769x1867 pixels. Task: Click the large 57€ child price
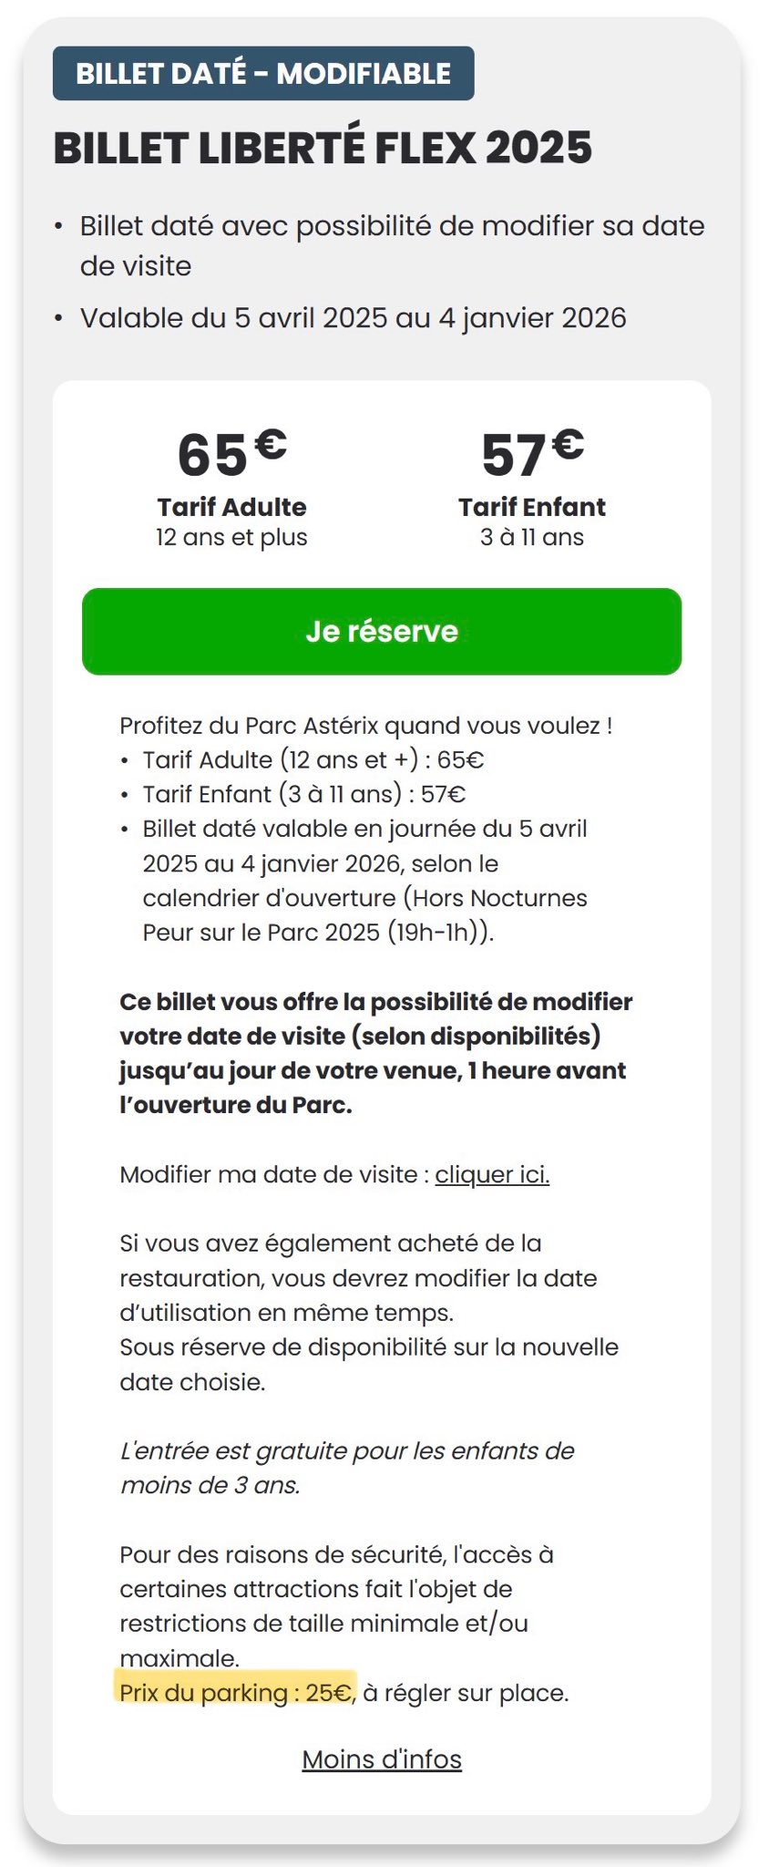[532, 453]
